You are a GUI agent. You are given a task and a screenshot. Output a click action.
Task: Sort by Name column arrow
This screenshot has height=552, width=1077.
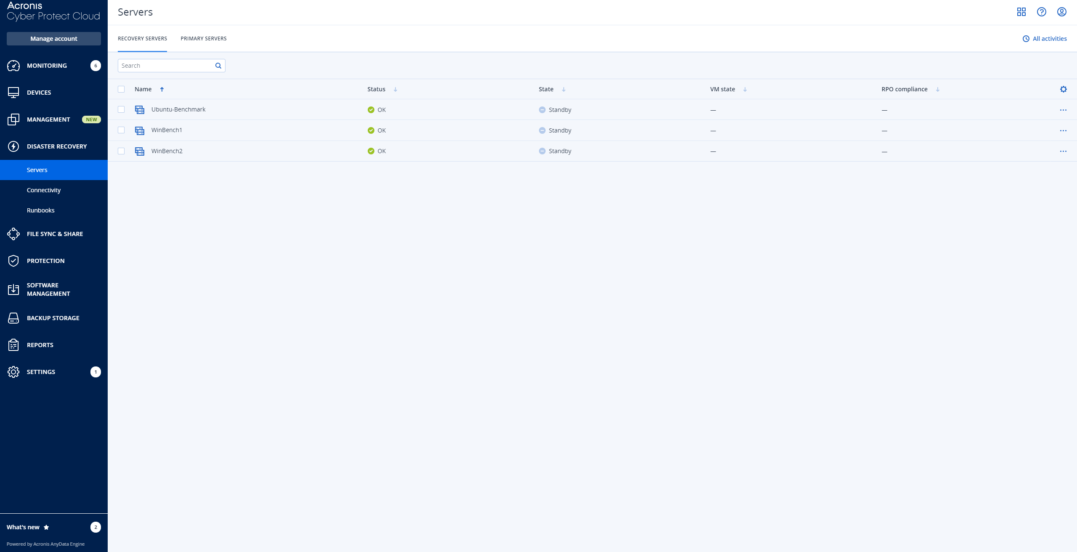[x=162, y=89]
